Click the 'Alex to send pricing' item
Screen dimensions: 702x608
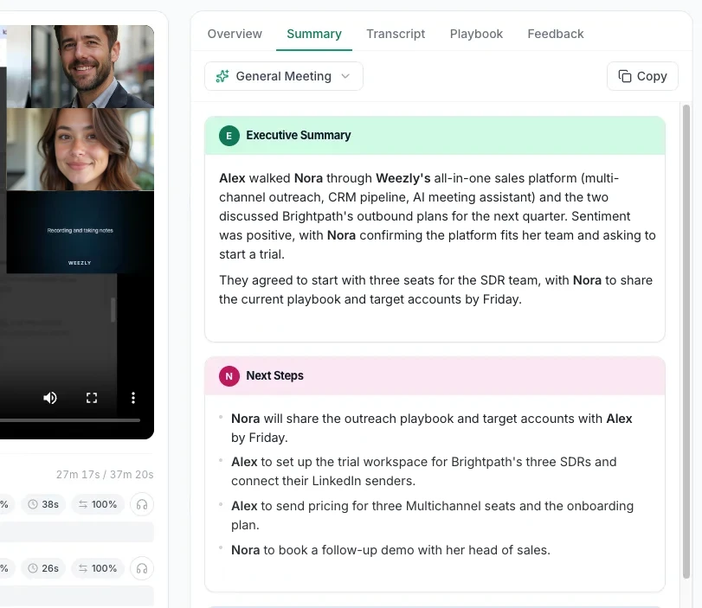432,515
